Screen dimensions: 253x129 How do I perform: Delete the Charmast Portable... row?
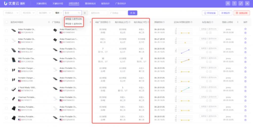click(x=245, y=101)
